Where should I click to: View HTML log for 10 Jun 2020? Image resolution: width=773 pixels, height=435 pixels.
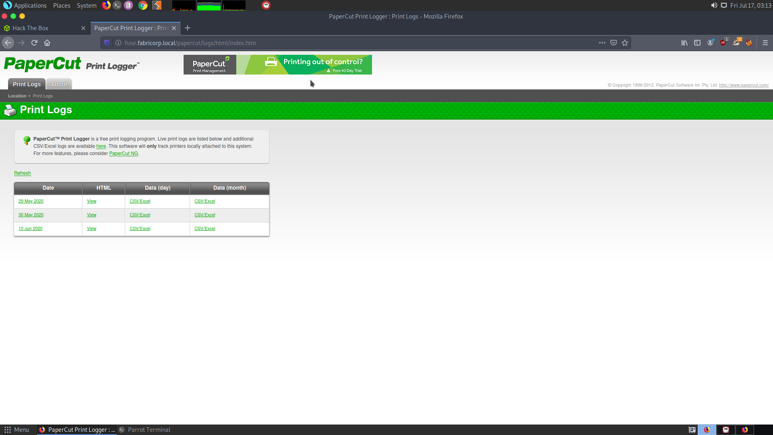(x=91, y=229)
